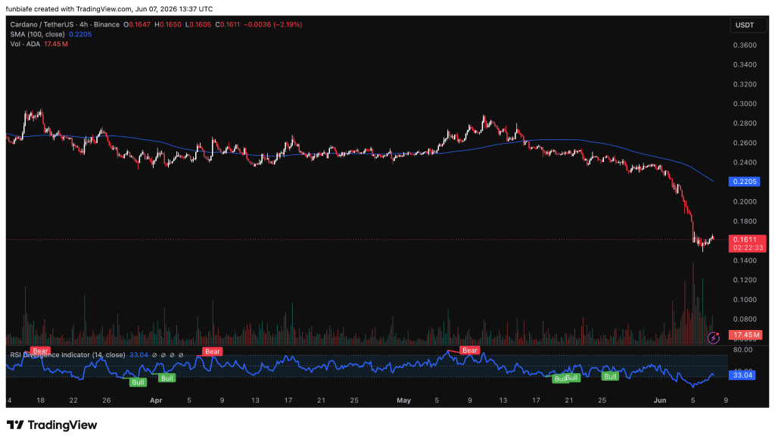The height and width of the screenshot is (442, 775).
Task: Click the 0.3000 price axis label
Action: pyautogui.click(x=745, y=104)
